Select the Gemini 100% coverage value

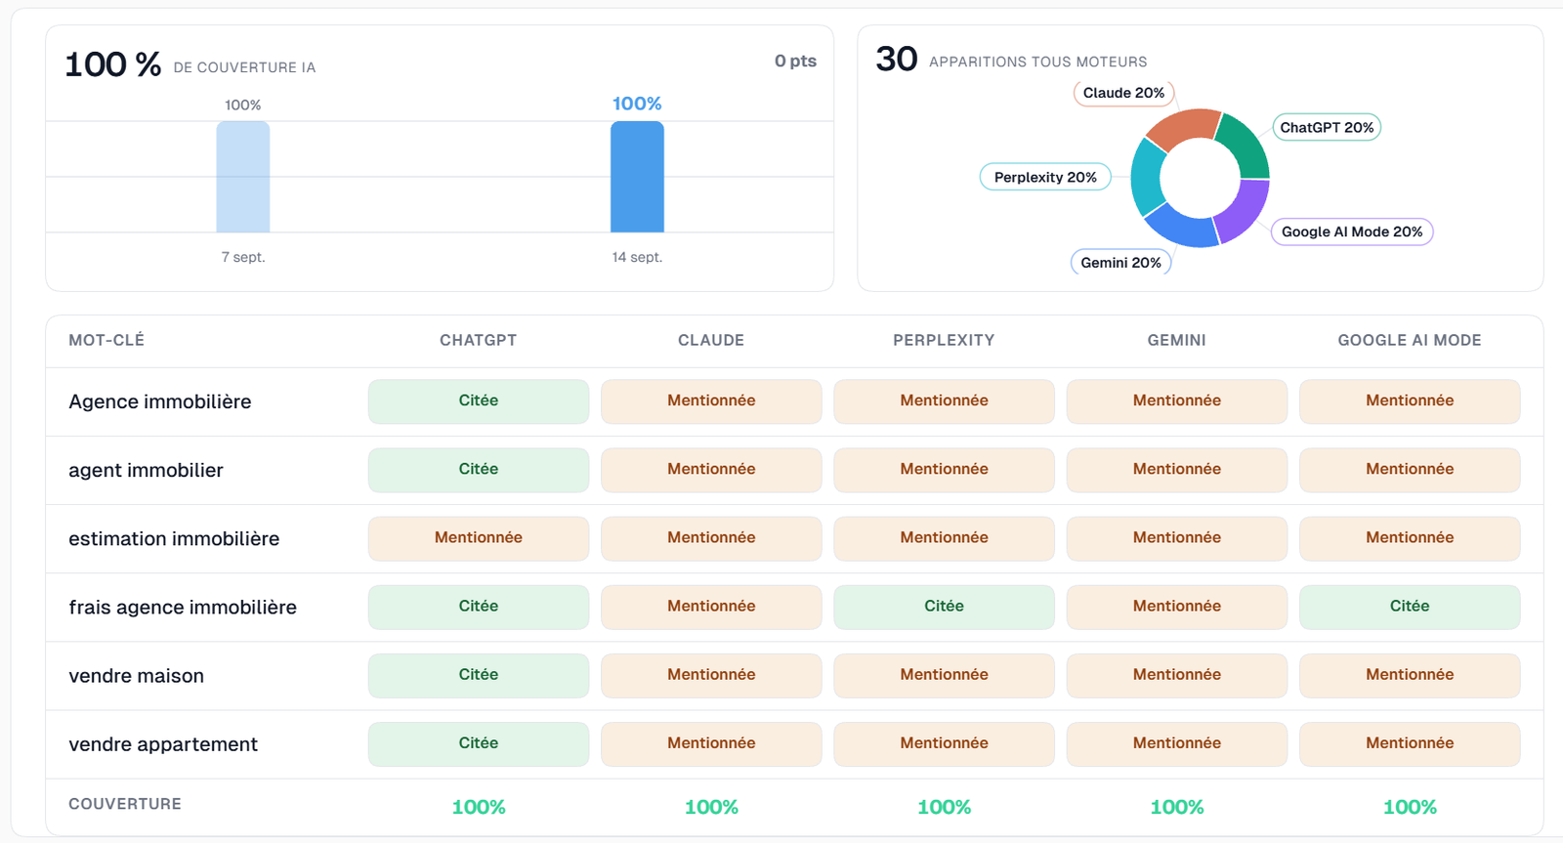coord(1177,808)
